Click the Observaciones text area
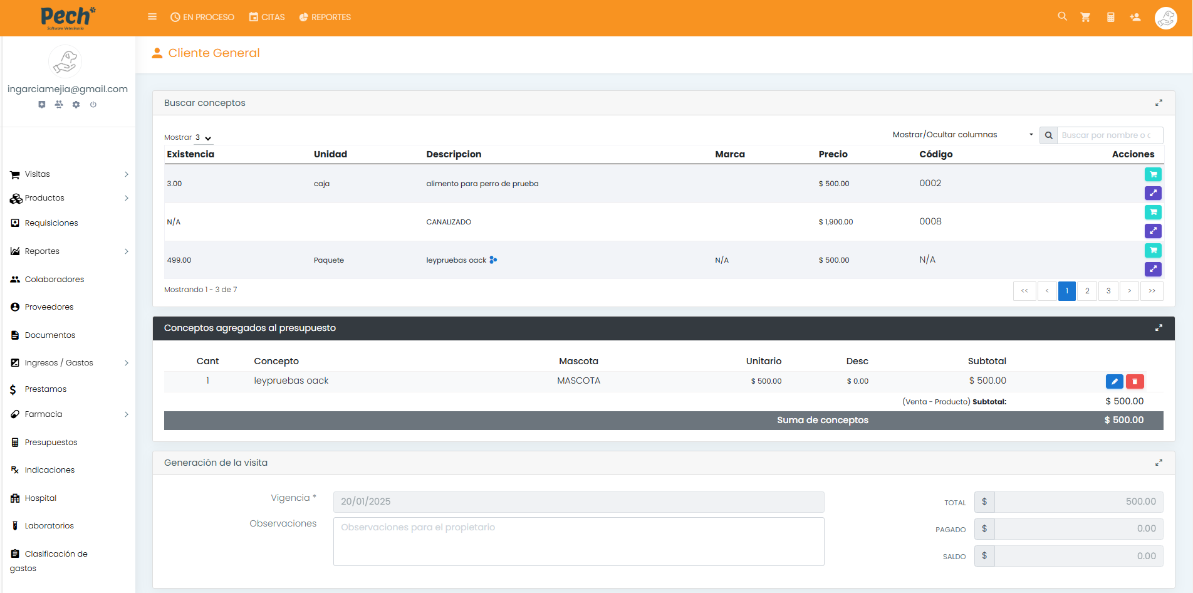 coord(578,542)
